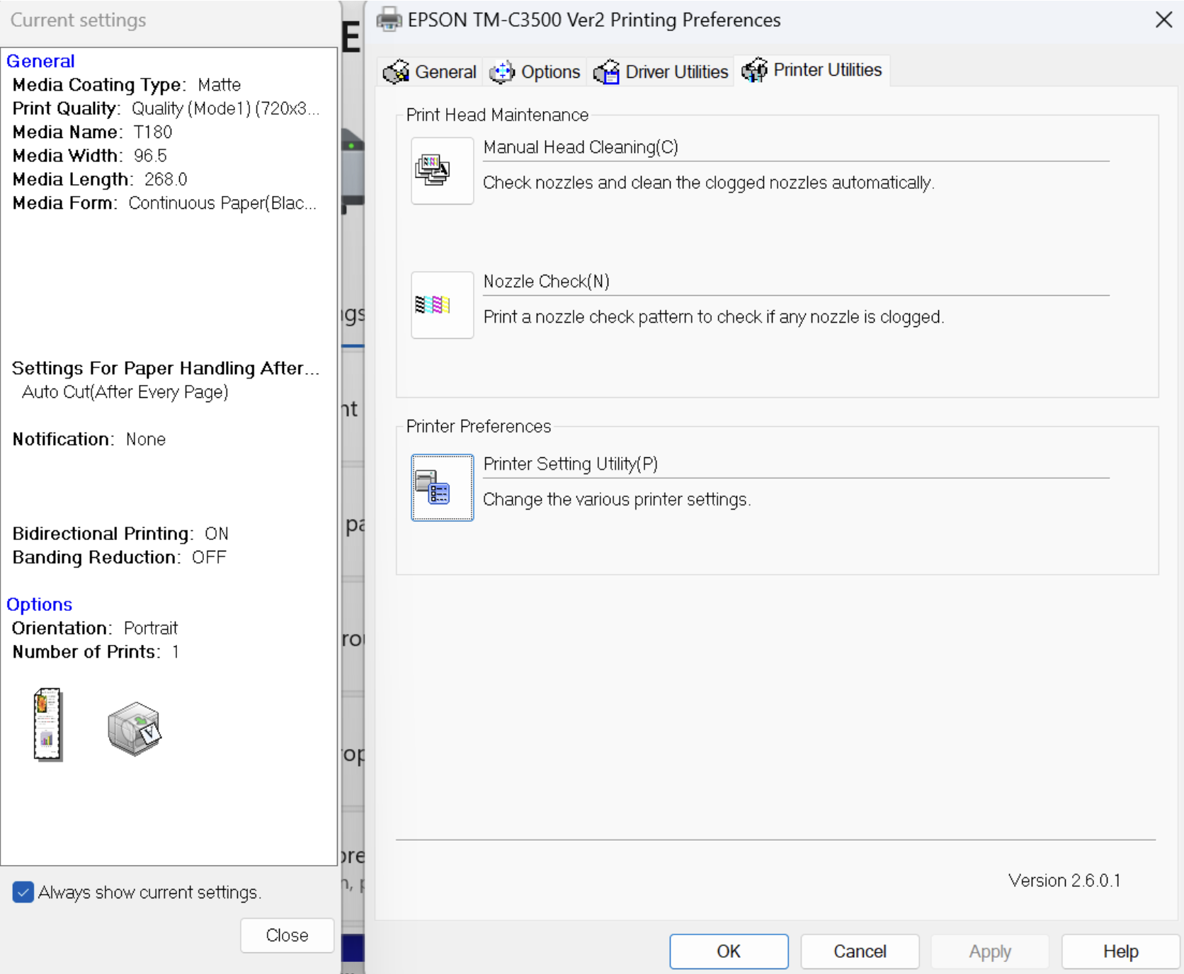Click the Manual Head Cleaning icon button
The image size is (1184, 974).
coord(442,171)
